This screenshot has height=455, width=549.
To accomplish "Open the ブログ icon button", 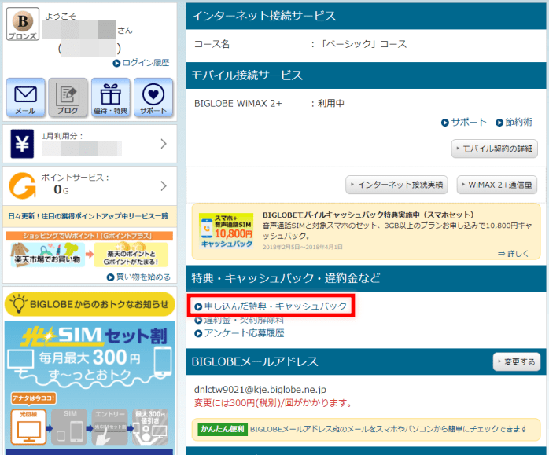I will coord(68,97).
